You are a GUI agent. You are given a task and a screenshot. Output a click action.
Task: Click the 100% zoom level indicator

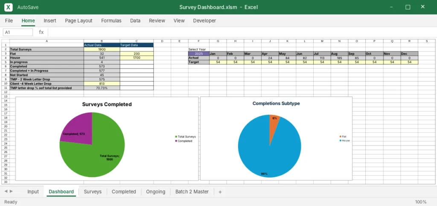coord(420,202)
